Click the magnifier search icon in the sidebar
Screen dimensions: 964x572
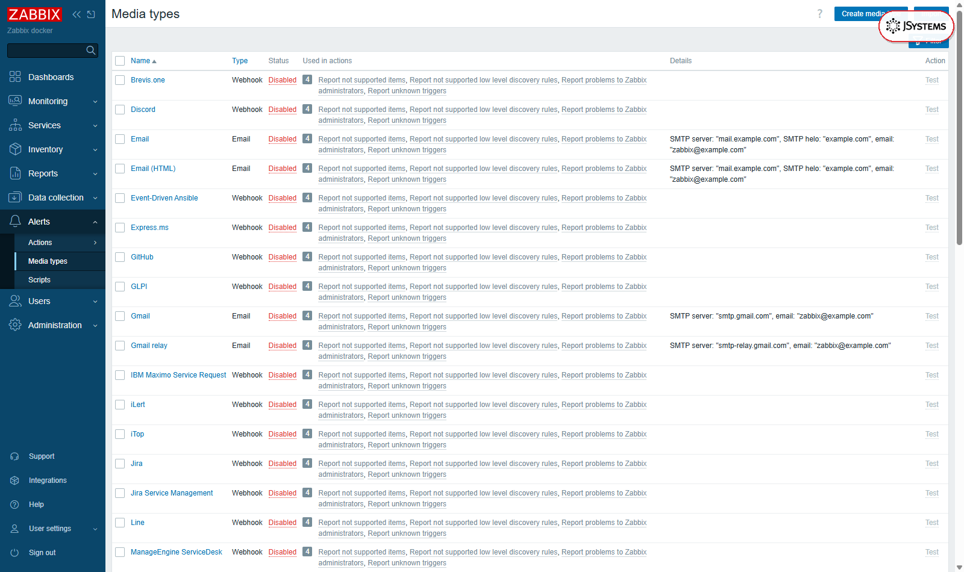point(91,51)
